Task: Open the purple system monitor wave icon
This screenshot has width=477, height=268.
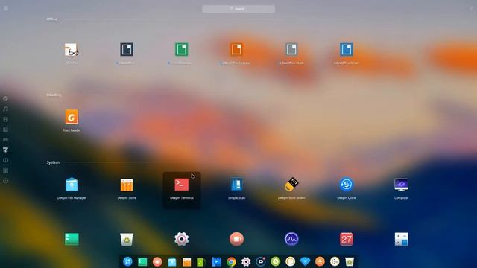Action: 291,240
